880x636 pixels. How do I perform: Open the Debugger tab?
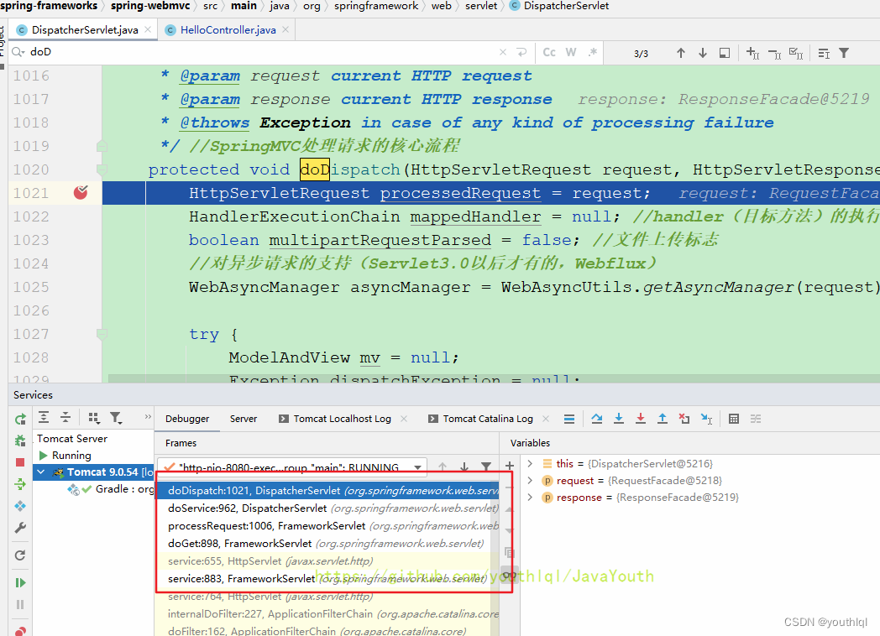click(187, 419)
